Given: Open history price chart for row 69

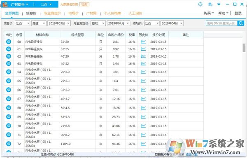Looking at the screenshot, I should point(143,116).
